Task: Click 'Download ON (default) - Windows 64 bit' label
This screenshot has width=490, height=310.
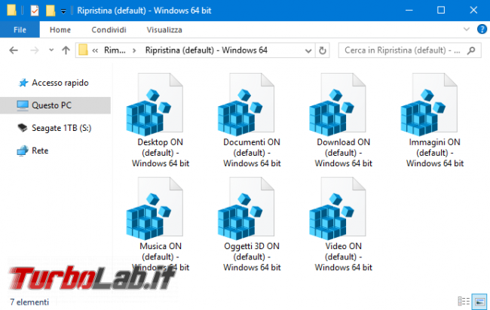Action: click(x=344, y=153)
